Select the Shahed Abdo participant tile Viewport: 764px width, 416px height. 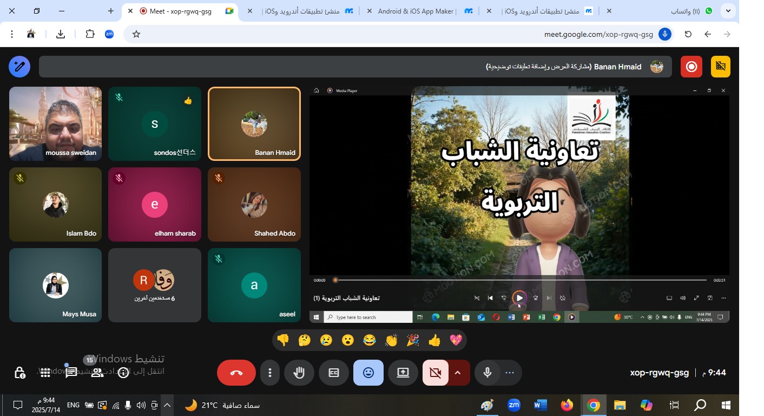[254, 204]
